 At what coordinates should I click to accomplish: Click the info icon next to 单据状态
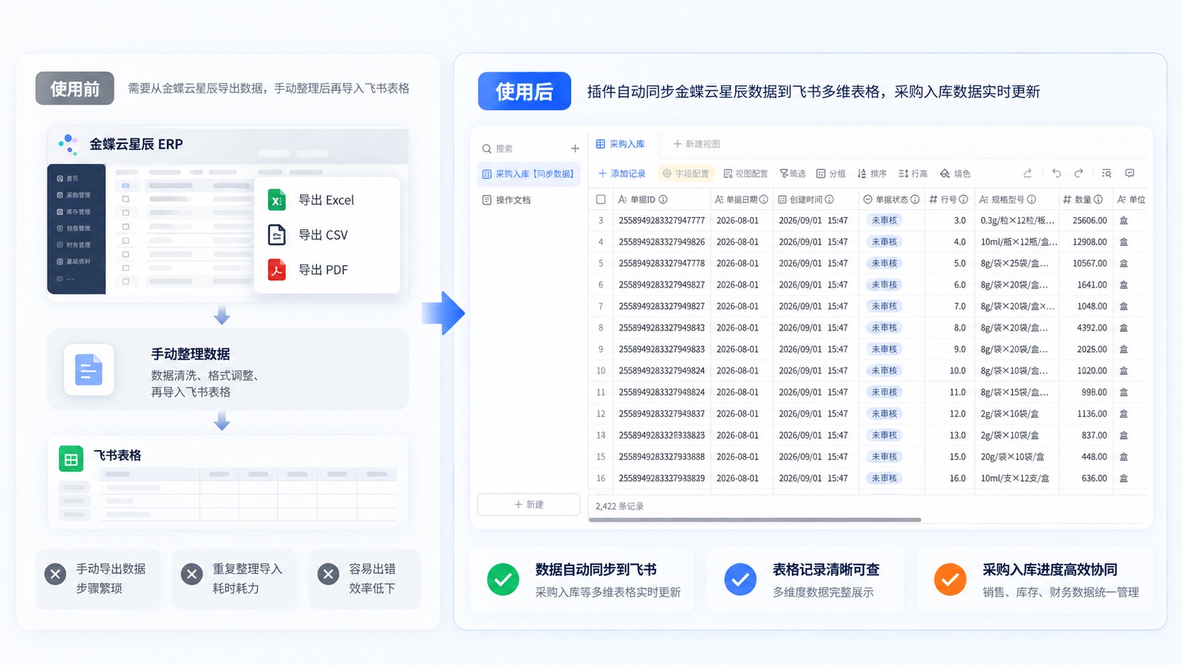tap(915, 199)
